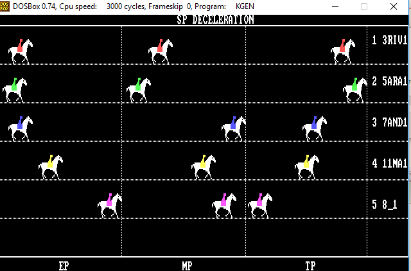Click the horse label 3 7AND1

(390, 122)
